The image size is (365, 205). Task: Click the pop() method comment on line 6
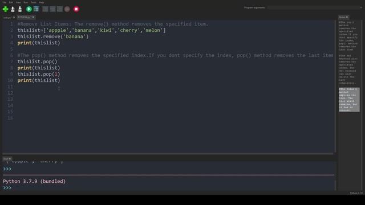click(175, 55)
